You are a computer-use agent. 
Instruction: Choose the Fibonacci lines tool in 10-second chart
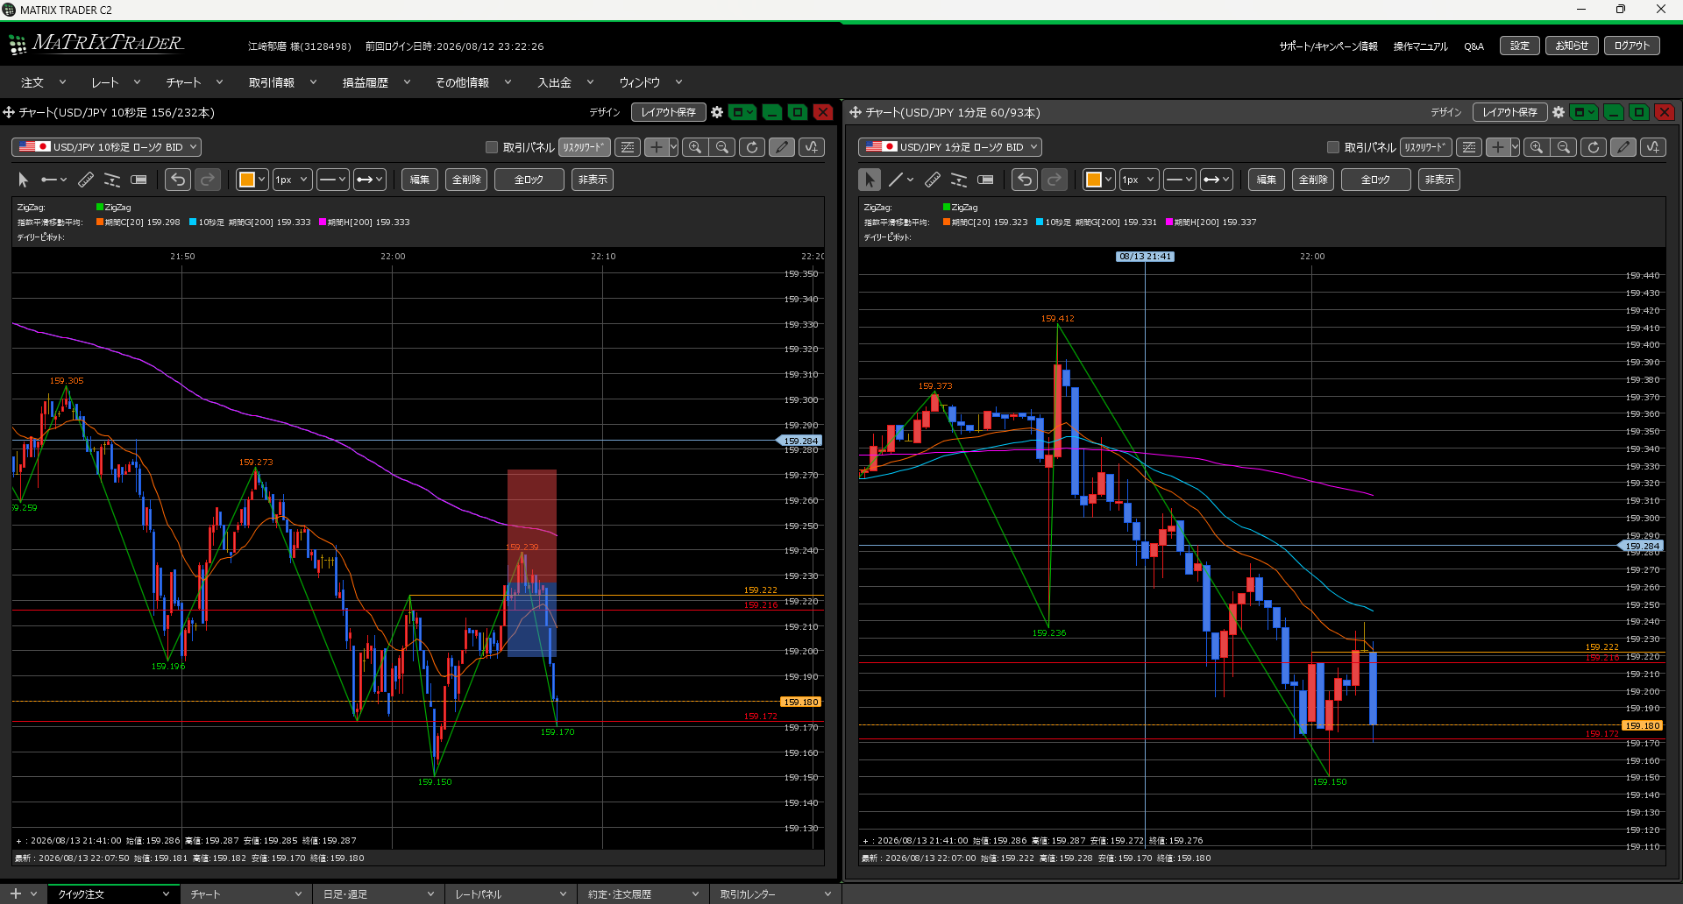pos(112,180)
